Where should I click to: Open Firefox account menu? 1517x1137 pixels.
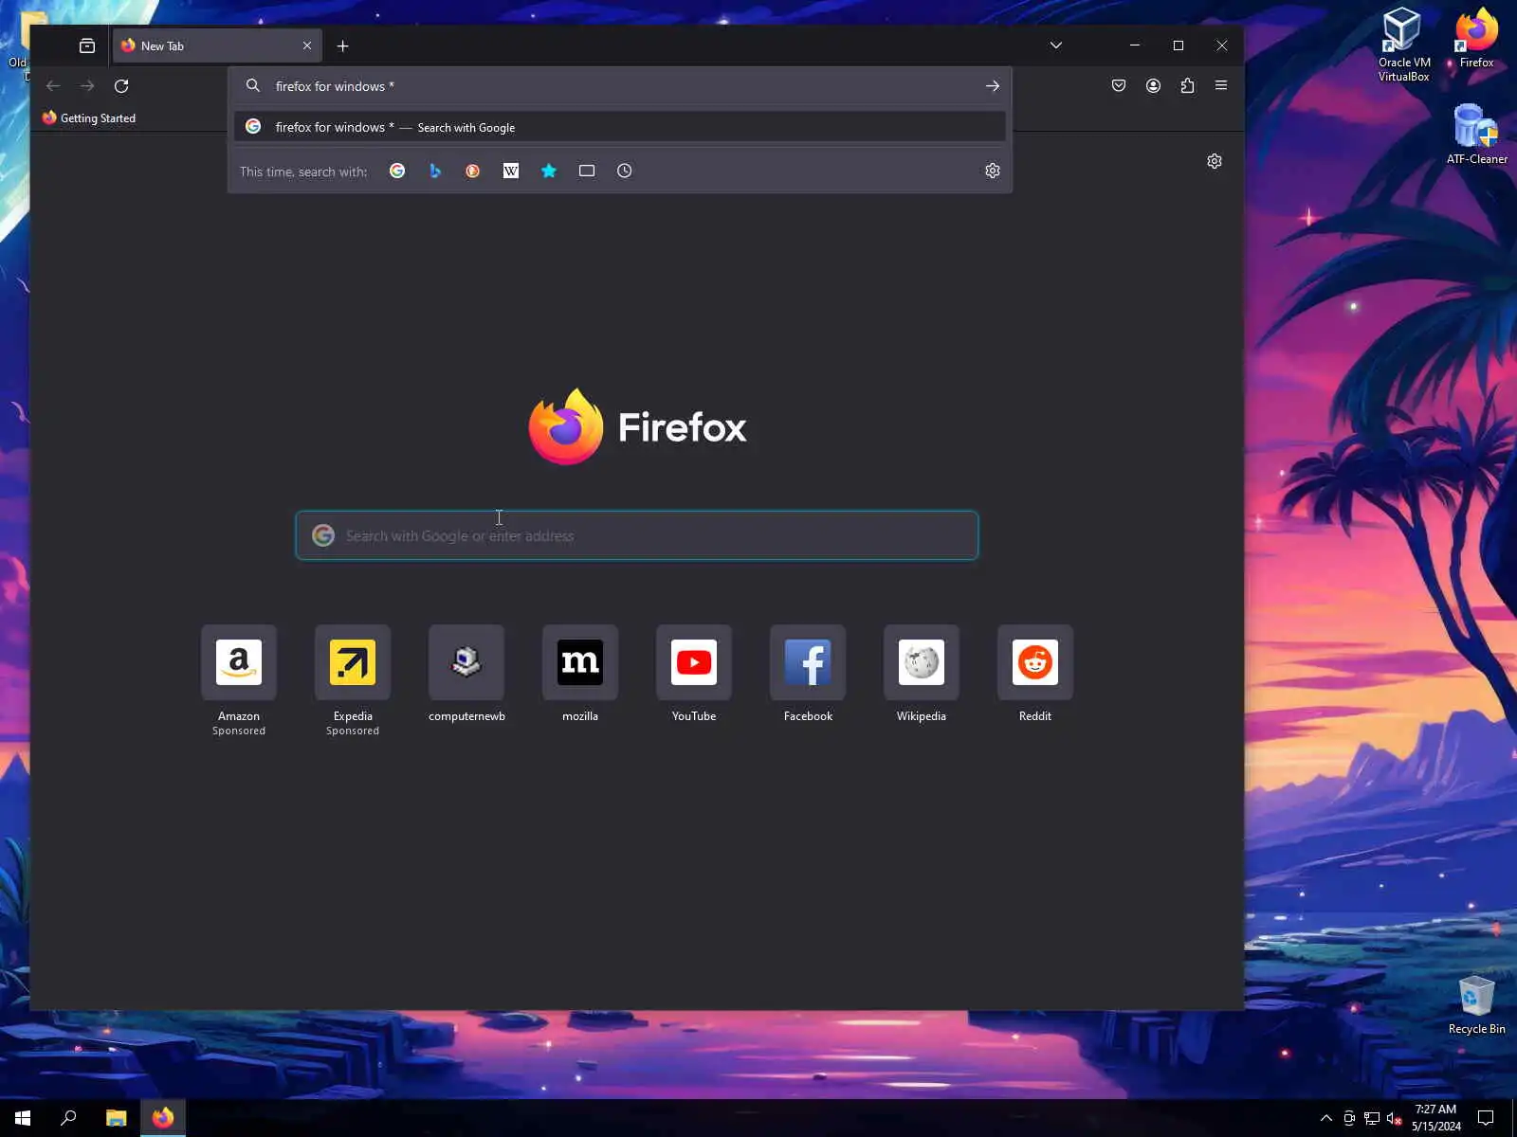[1153, 86]
